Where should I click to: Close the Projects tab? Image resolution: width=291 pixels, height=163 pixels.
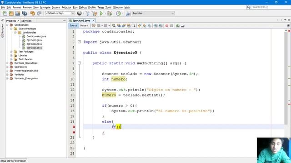pos(18,21)
